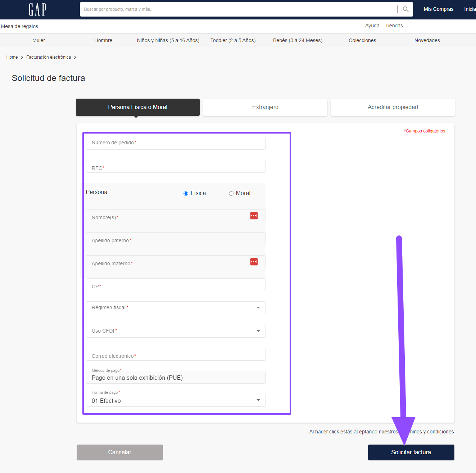The image size is (476, 473).
Task: Switch to the Extranjero tab
Action: [x=265, y=107]
